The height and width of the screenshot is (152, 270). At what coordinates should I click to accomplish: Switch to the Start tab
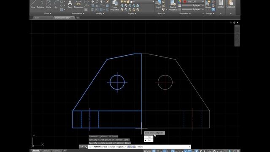pyautogui.click(x=37, y=18)
